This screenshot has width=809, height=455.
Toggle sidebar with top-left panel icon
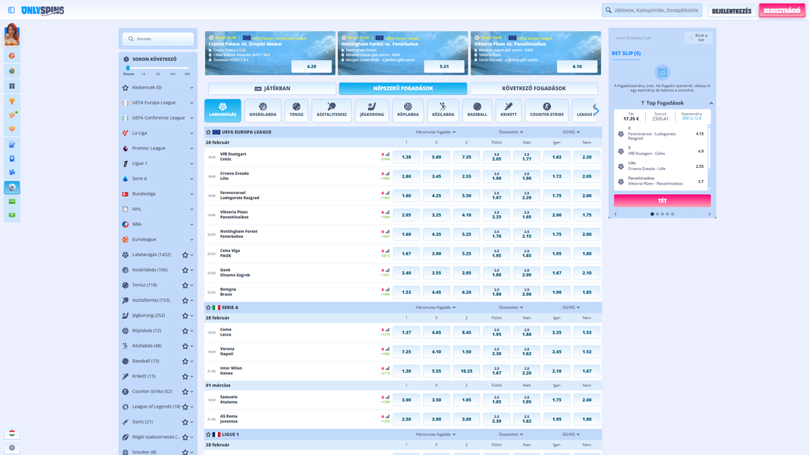pyautogui.click(x=11, y=10)
